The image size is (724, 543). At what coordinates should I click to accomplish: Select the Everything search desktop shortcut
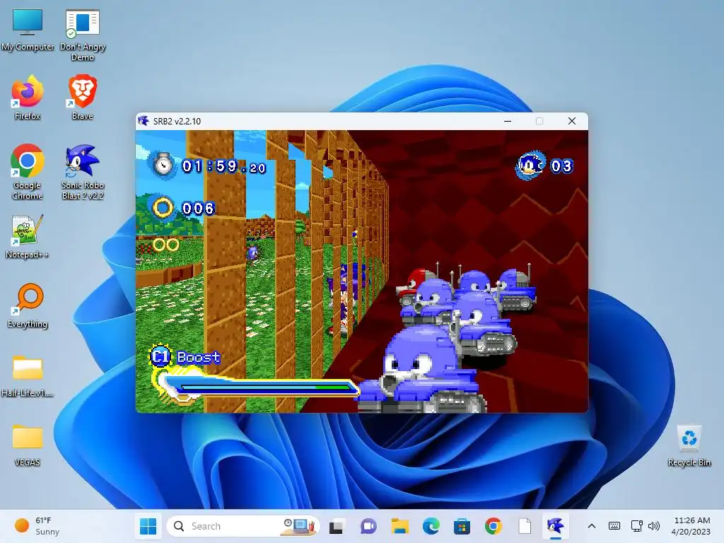point(28,305)
